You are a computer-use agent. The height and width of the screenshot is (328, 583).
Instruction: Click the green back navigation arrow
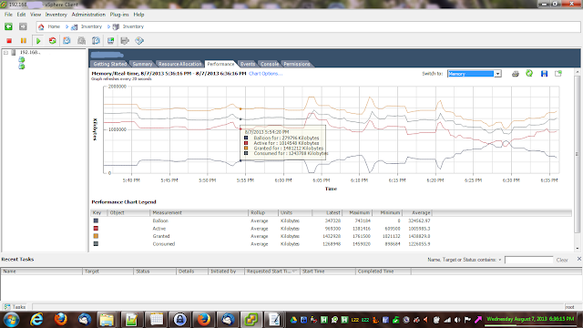pyautogui.click(x=8, y=26)
